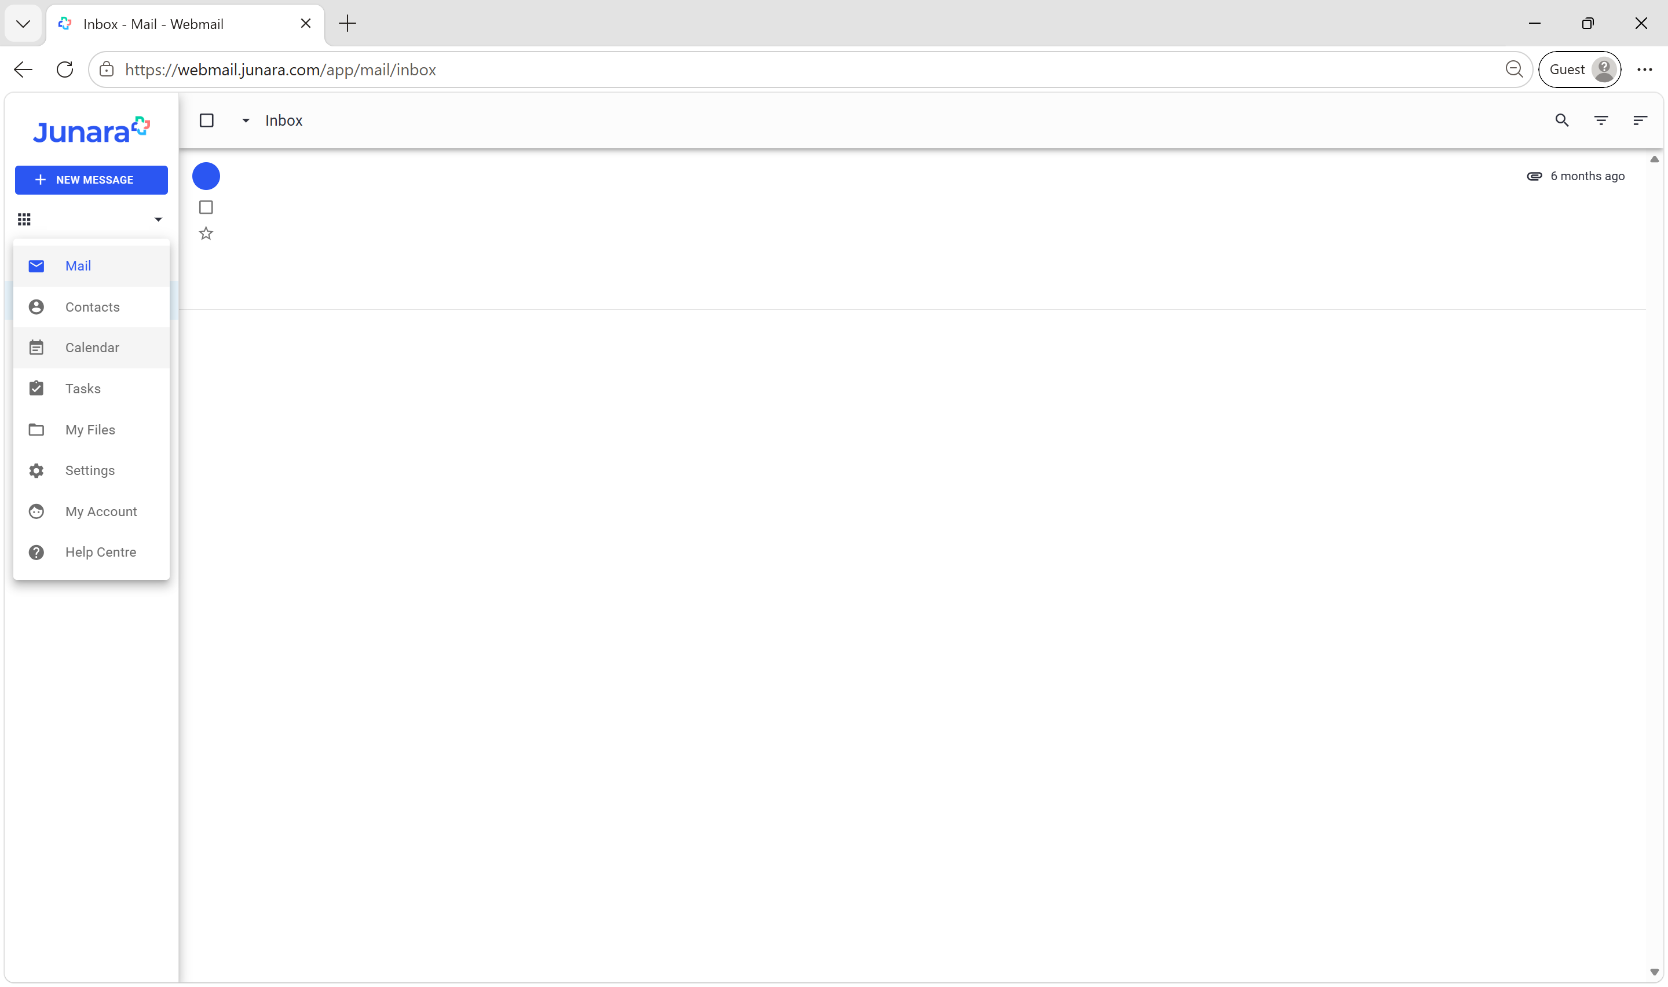Open the apps grid icon
Viewport: 1668px width, 987px height.
[x=24, y=219]
